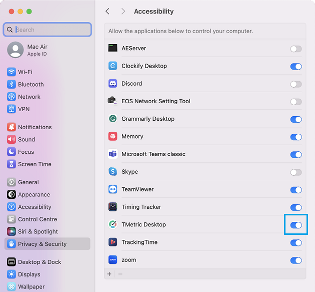
Task: Click the Skype app icon
Action: click(x=112, y=171)
